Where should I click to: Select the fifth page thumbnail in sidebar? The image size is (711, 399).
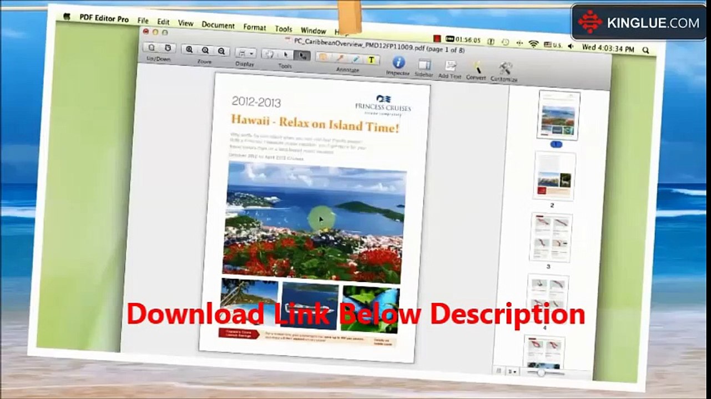[x=544, y=351]
